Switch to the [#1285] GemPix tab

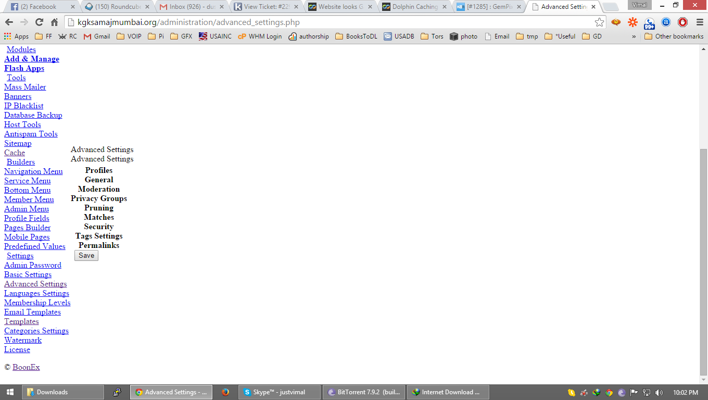(x=489, y=7)
